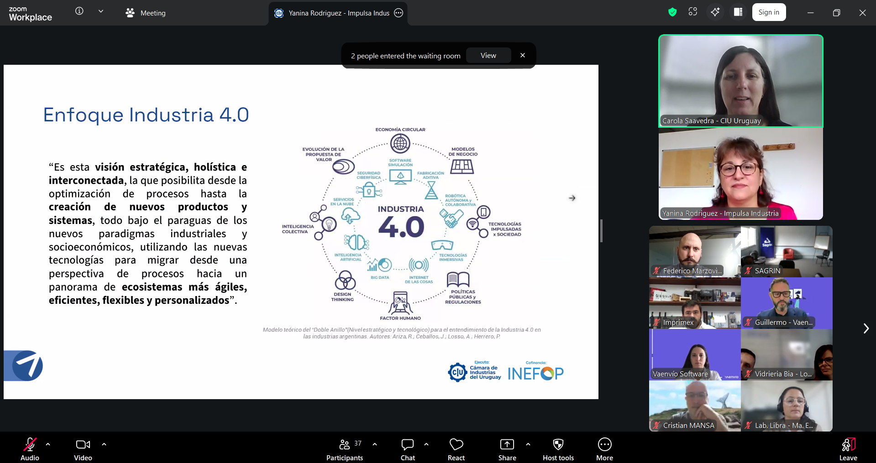Toggle the view layout icon
Viewport: 876px width, 463px height.
point(738,12)
